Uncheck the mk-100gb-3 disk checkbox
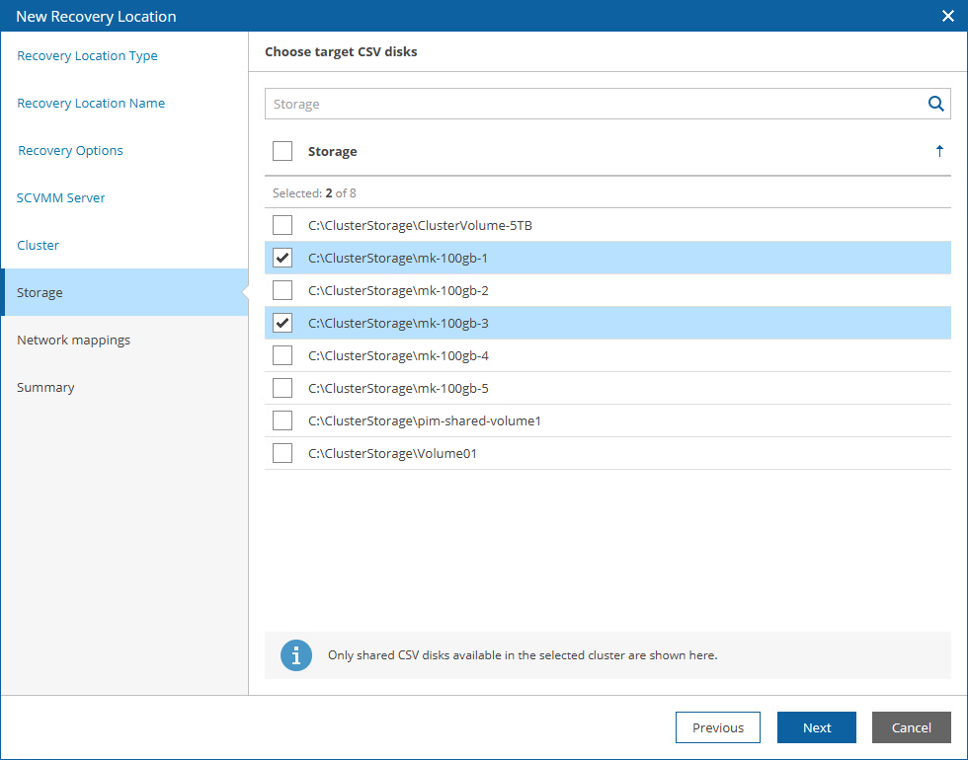 click(282, 323)
